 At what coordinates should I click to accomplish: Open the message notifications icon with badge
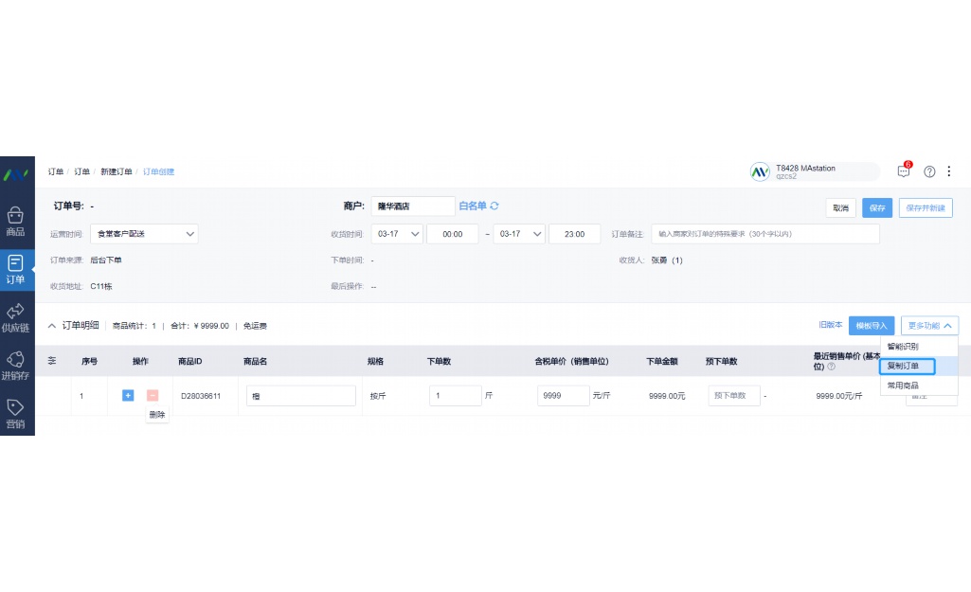903,171
